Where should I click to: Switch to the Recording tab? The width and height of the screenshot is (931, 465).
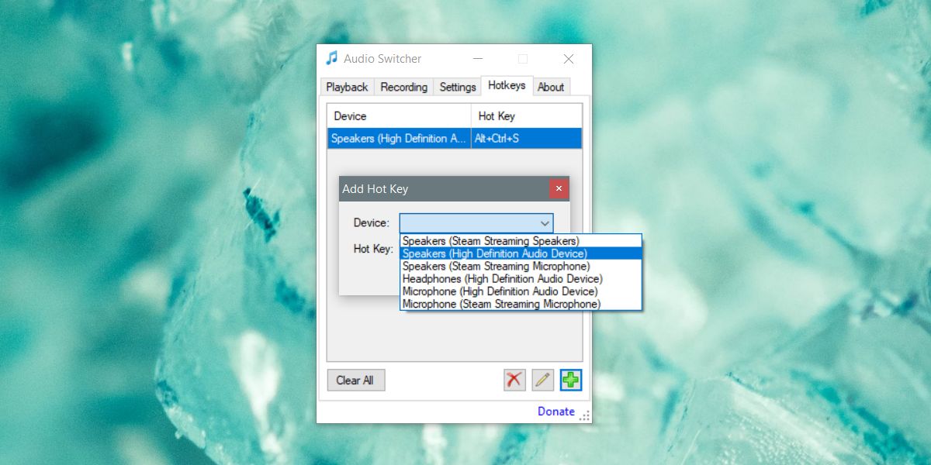click(403, 87)
